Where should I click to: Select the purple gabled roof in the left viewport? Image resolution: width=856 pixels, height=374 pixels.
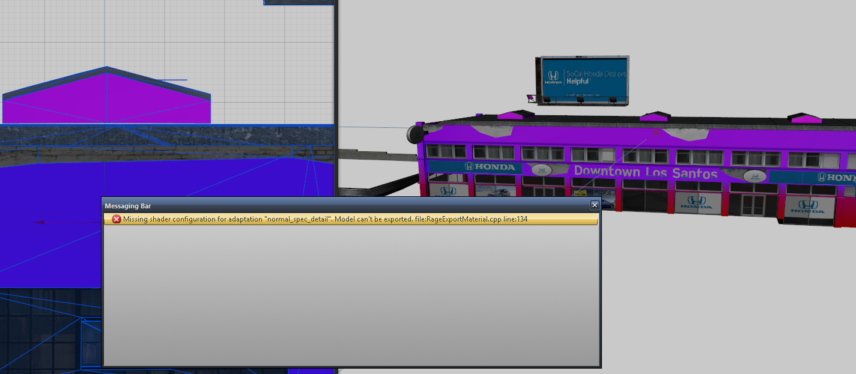[107, 96]
